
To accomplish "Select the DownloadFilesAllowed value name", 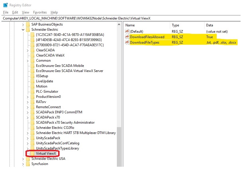I will 147,37.
